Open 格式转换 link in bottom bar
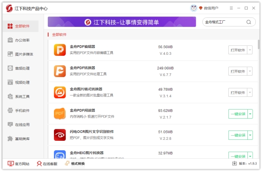This screenshot has height=172, width=262. click(75, 163)
